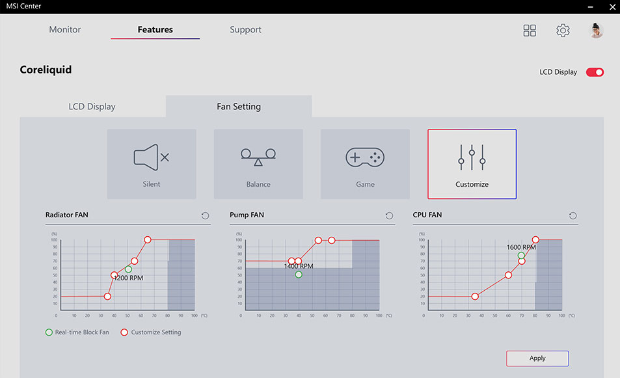This screenshot has width=620, height=378.
Task: Open the Fan Setting tab
Action: click(x=239, y=107)
